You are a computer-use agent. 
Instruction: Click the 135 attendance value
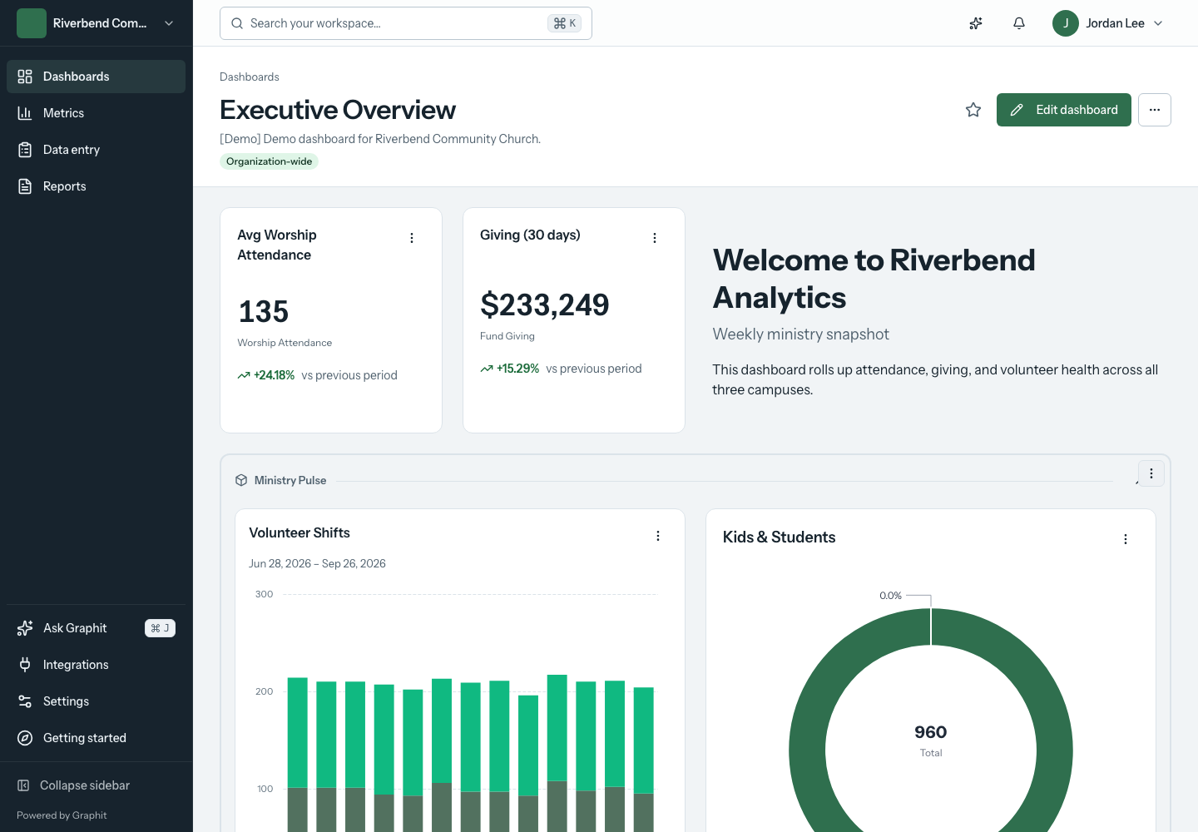pyautogui.click(x=264, y=312)
